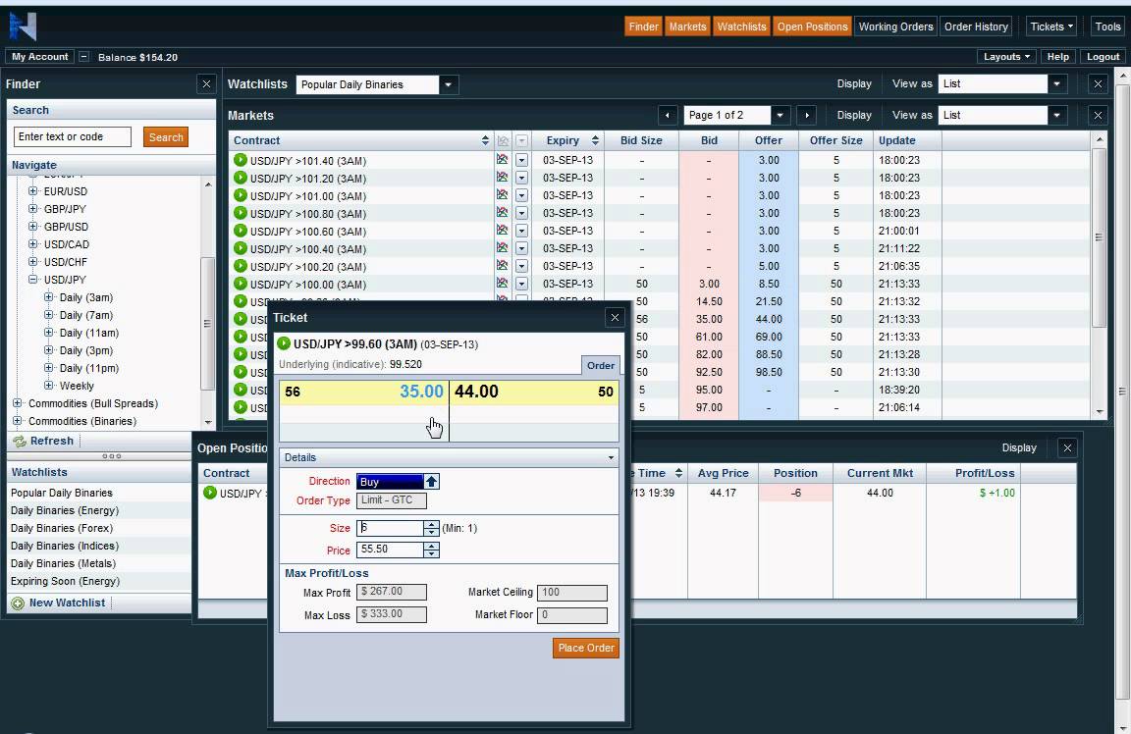Go to previous Markets page arrow
This screenshot has width=1131, height=734.
(668, 115)
